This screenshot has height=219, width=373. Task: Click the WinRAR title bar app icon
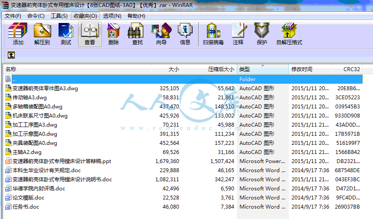click(x=5, y=5)
